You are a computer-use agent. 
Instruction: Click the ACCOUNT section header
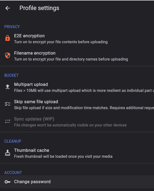(x=13, y=172)
